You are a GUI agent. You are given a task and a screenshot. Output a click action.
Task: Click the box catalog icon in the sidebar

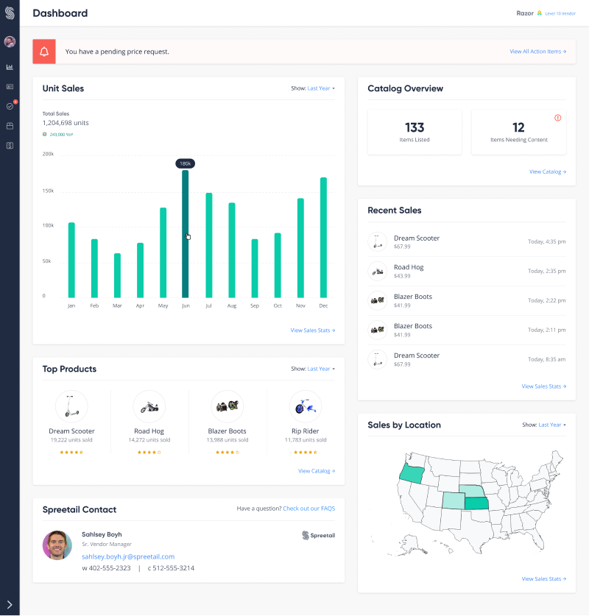[x=10, y=126]
